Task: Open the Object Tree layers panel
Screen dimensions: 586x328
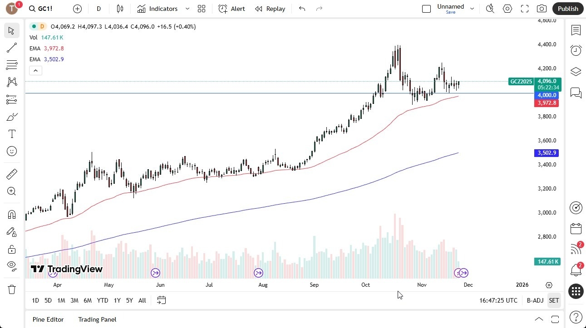Action: (x=576, y=71)
